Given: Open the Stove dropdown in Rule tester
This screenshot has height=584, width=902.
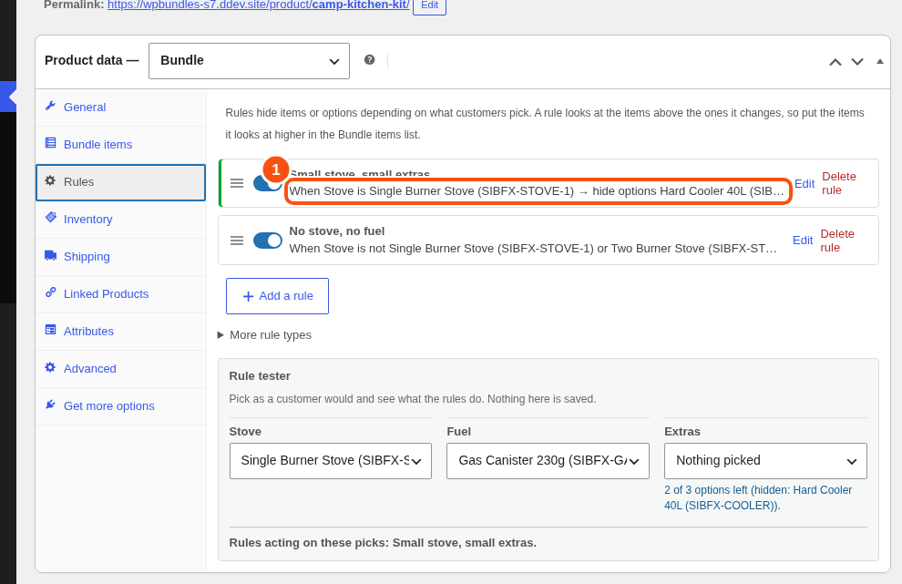Looking at the screenshot, I should click(x=330, y=461).
